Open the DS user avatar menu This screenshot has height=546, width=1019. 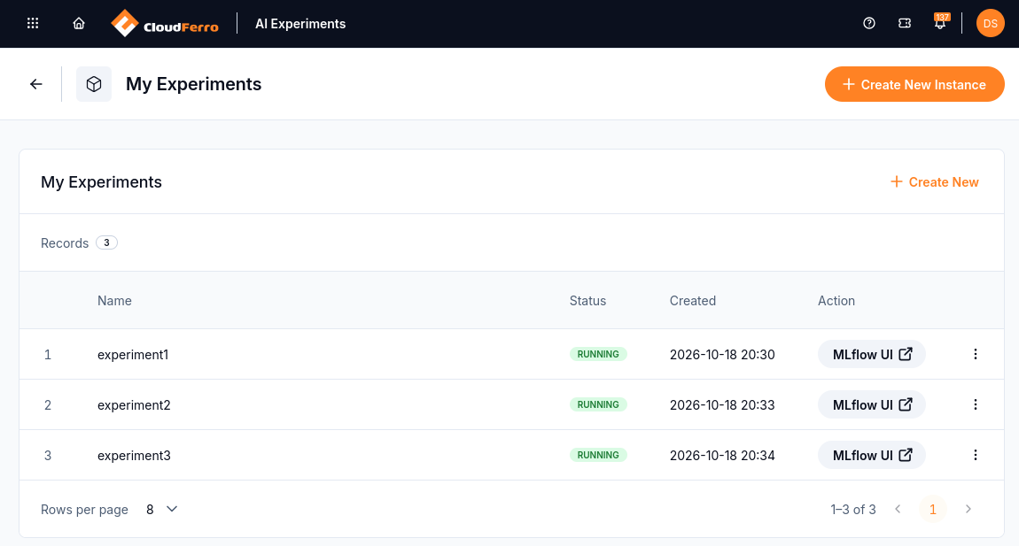pos(991,23)
